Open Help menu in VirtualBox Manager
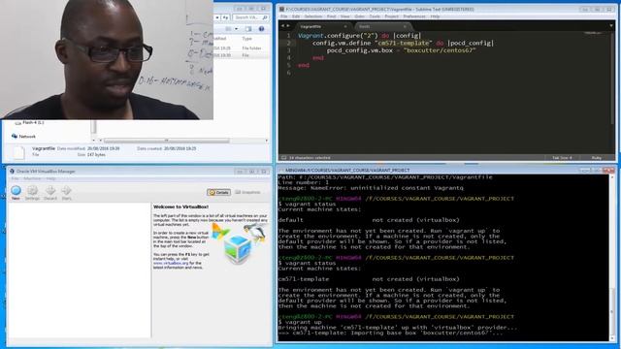This screenshot has width=621, height=349. pos(50,178)
